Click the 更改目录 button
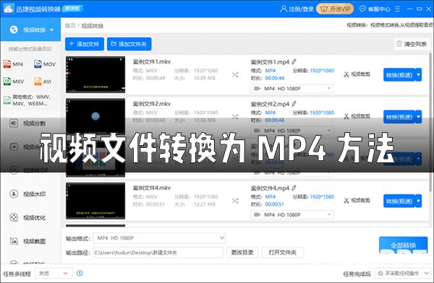 (242, 253)
